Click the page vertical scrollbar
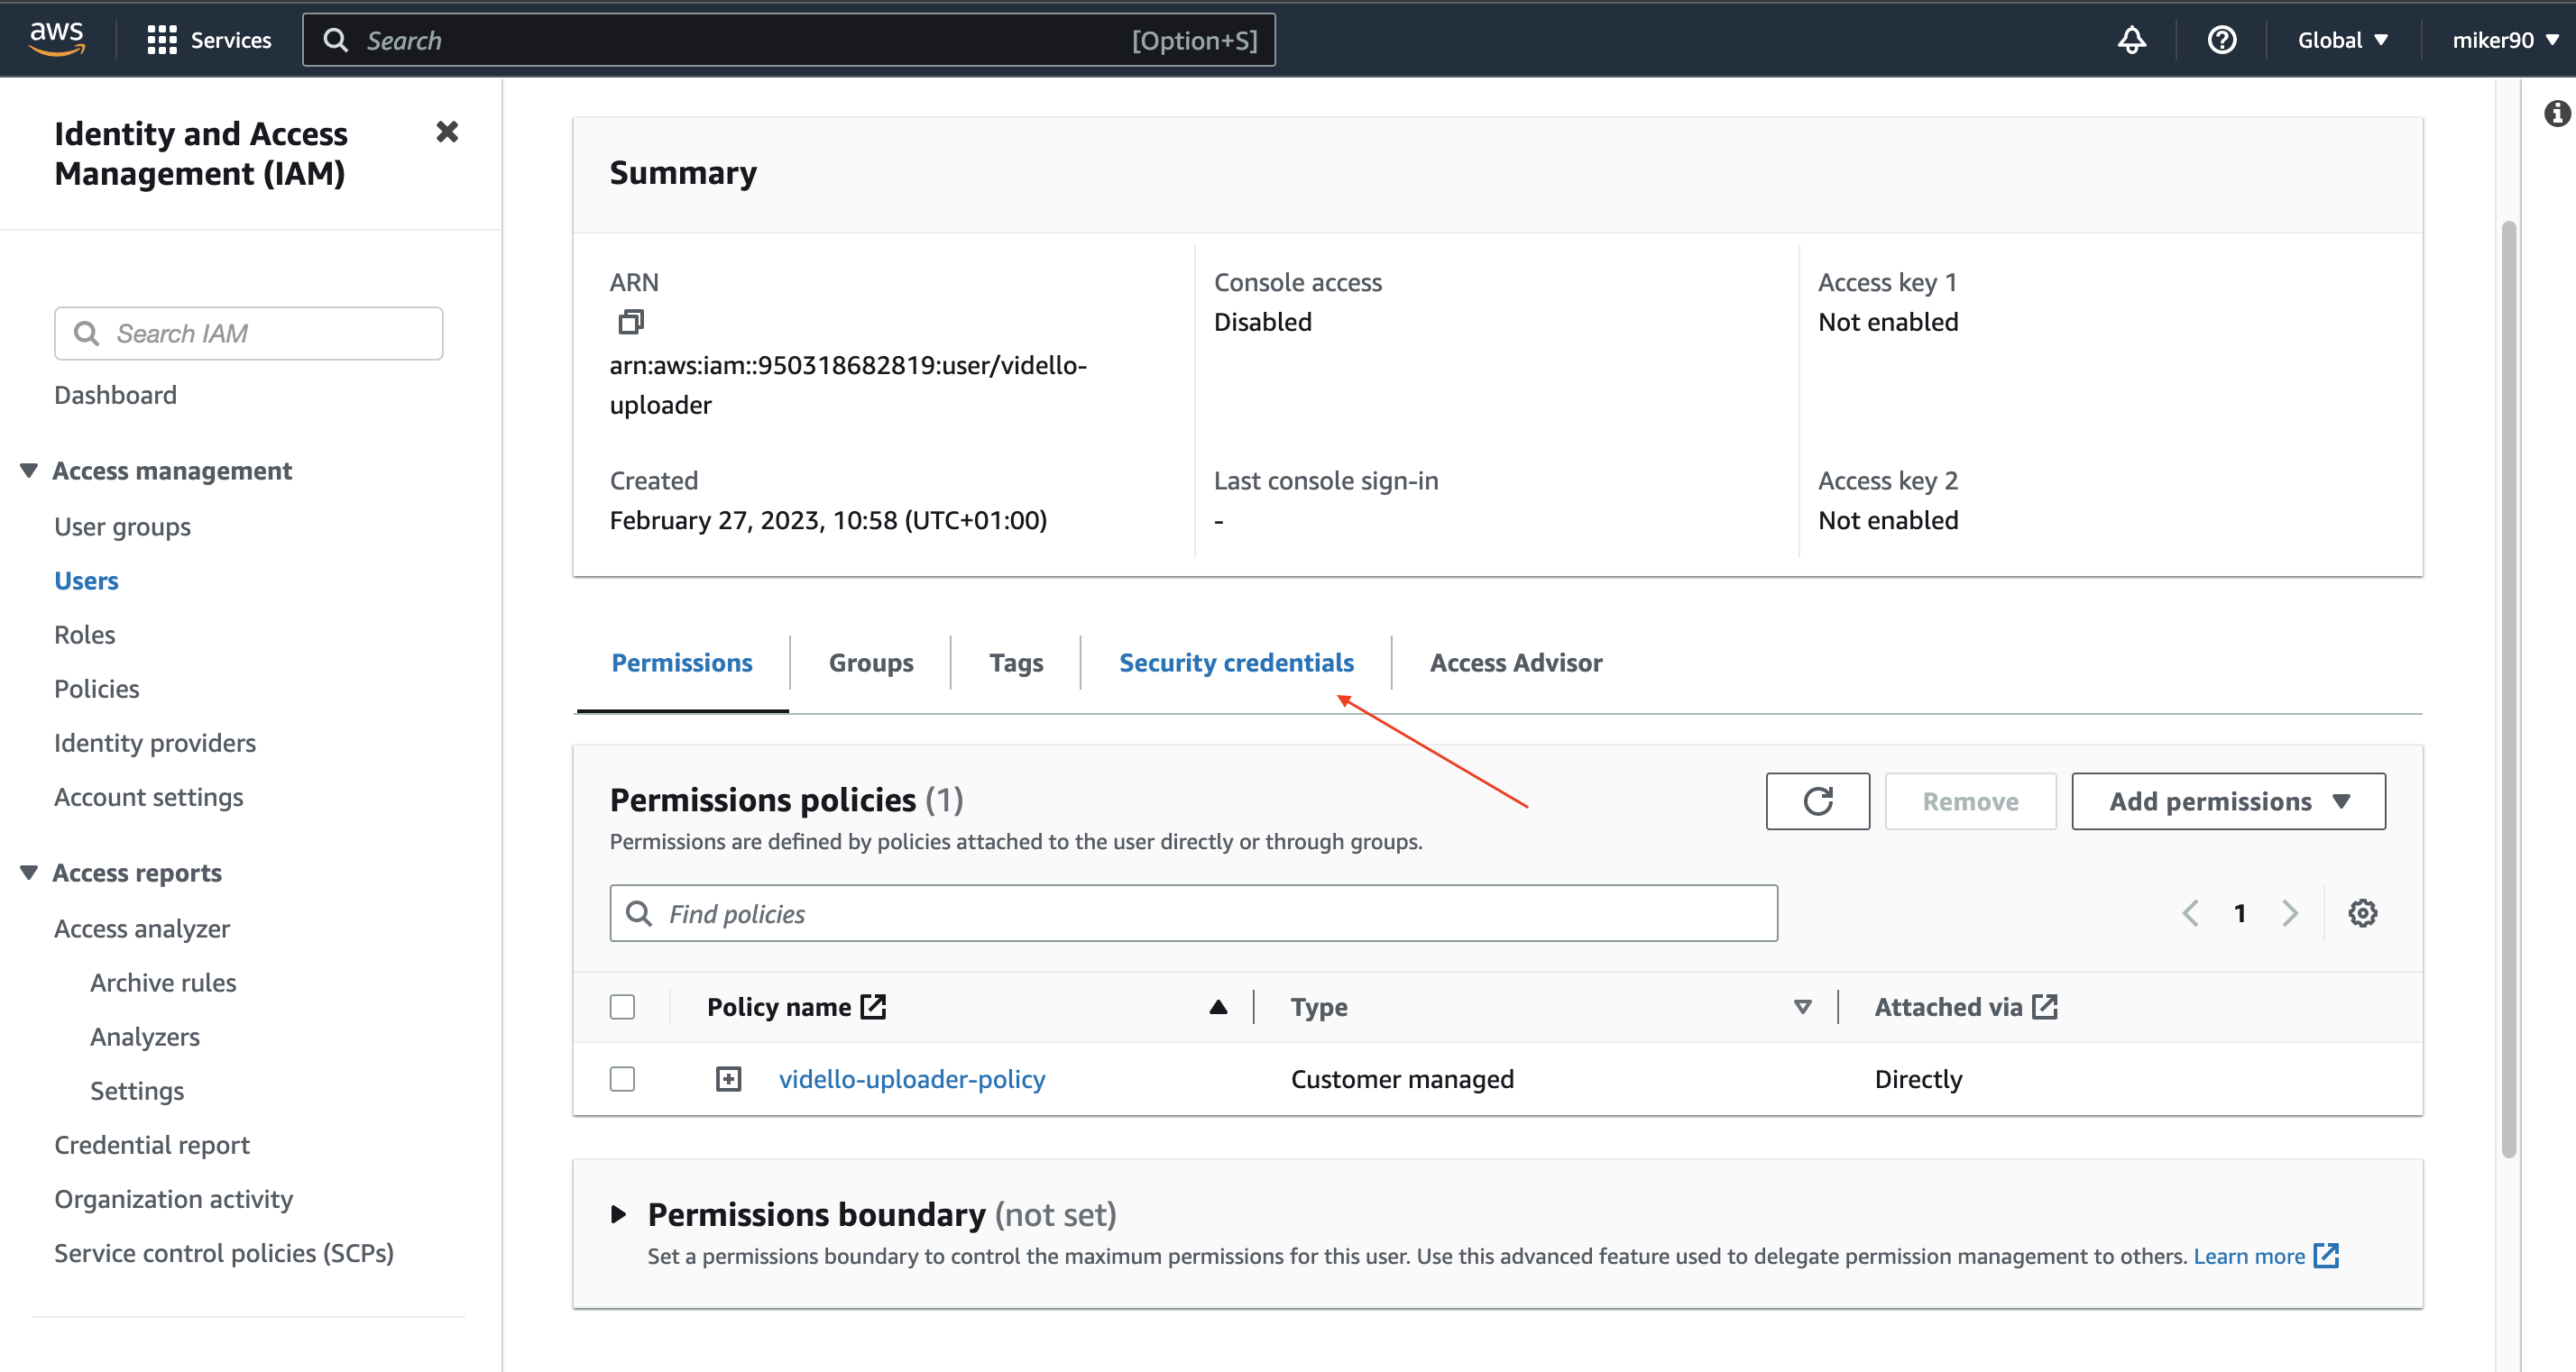This screenshot has width=2576, height=1372. coord(2508,690)
